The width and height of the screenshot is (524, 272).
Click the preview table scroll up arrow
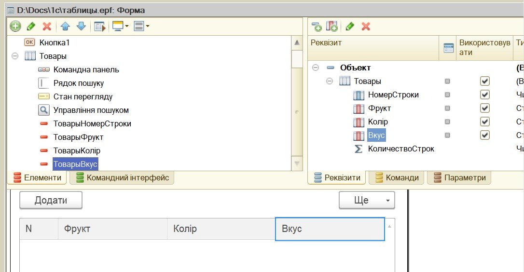390,226
